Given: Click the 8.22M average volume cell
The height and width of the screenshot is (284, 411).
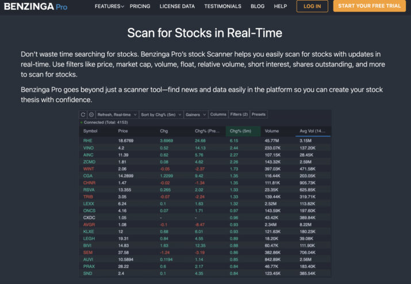Looking at the screenshot, I should pyautogui.click(x=306, y=225).
